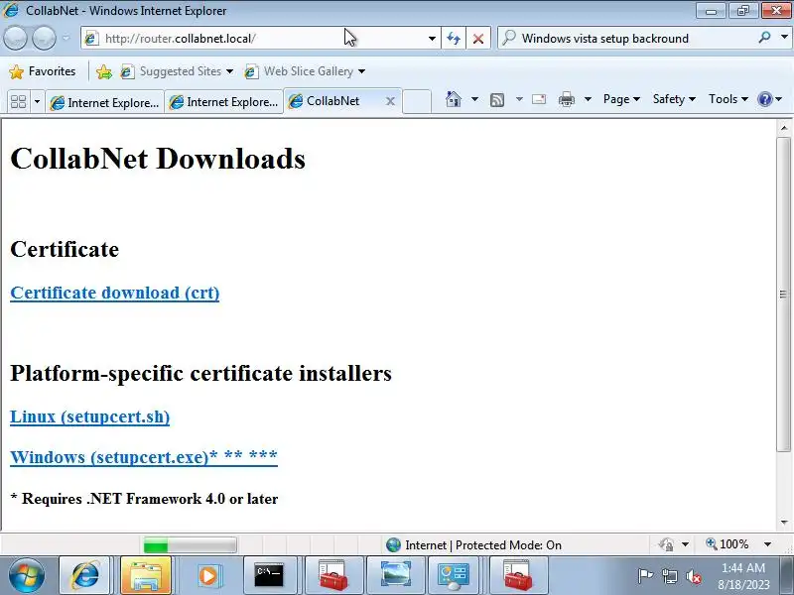Open the Windows (setupcert.exe) link
Image resolution: width=794 pixels, height=595 pixels.
144,457
